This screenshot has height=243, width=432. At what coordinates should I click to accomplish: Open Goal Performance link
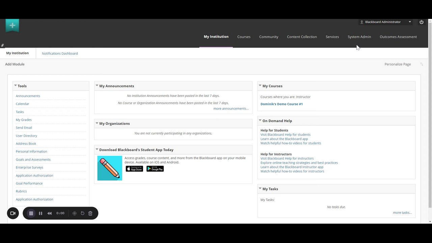(x=29, y=183)
